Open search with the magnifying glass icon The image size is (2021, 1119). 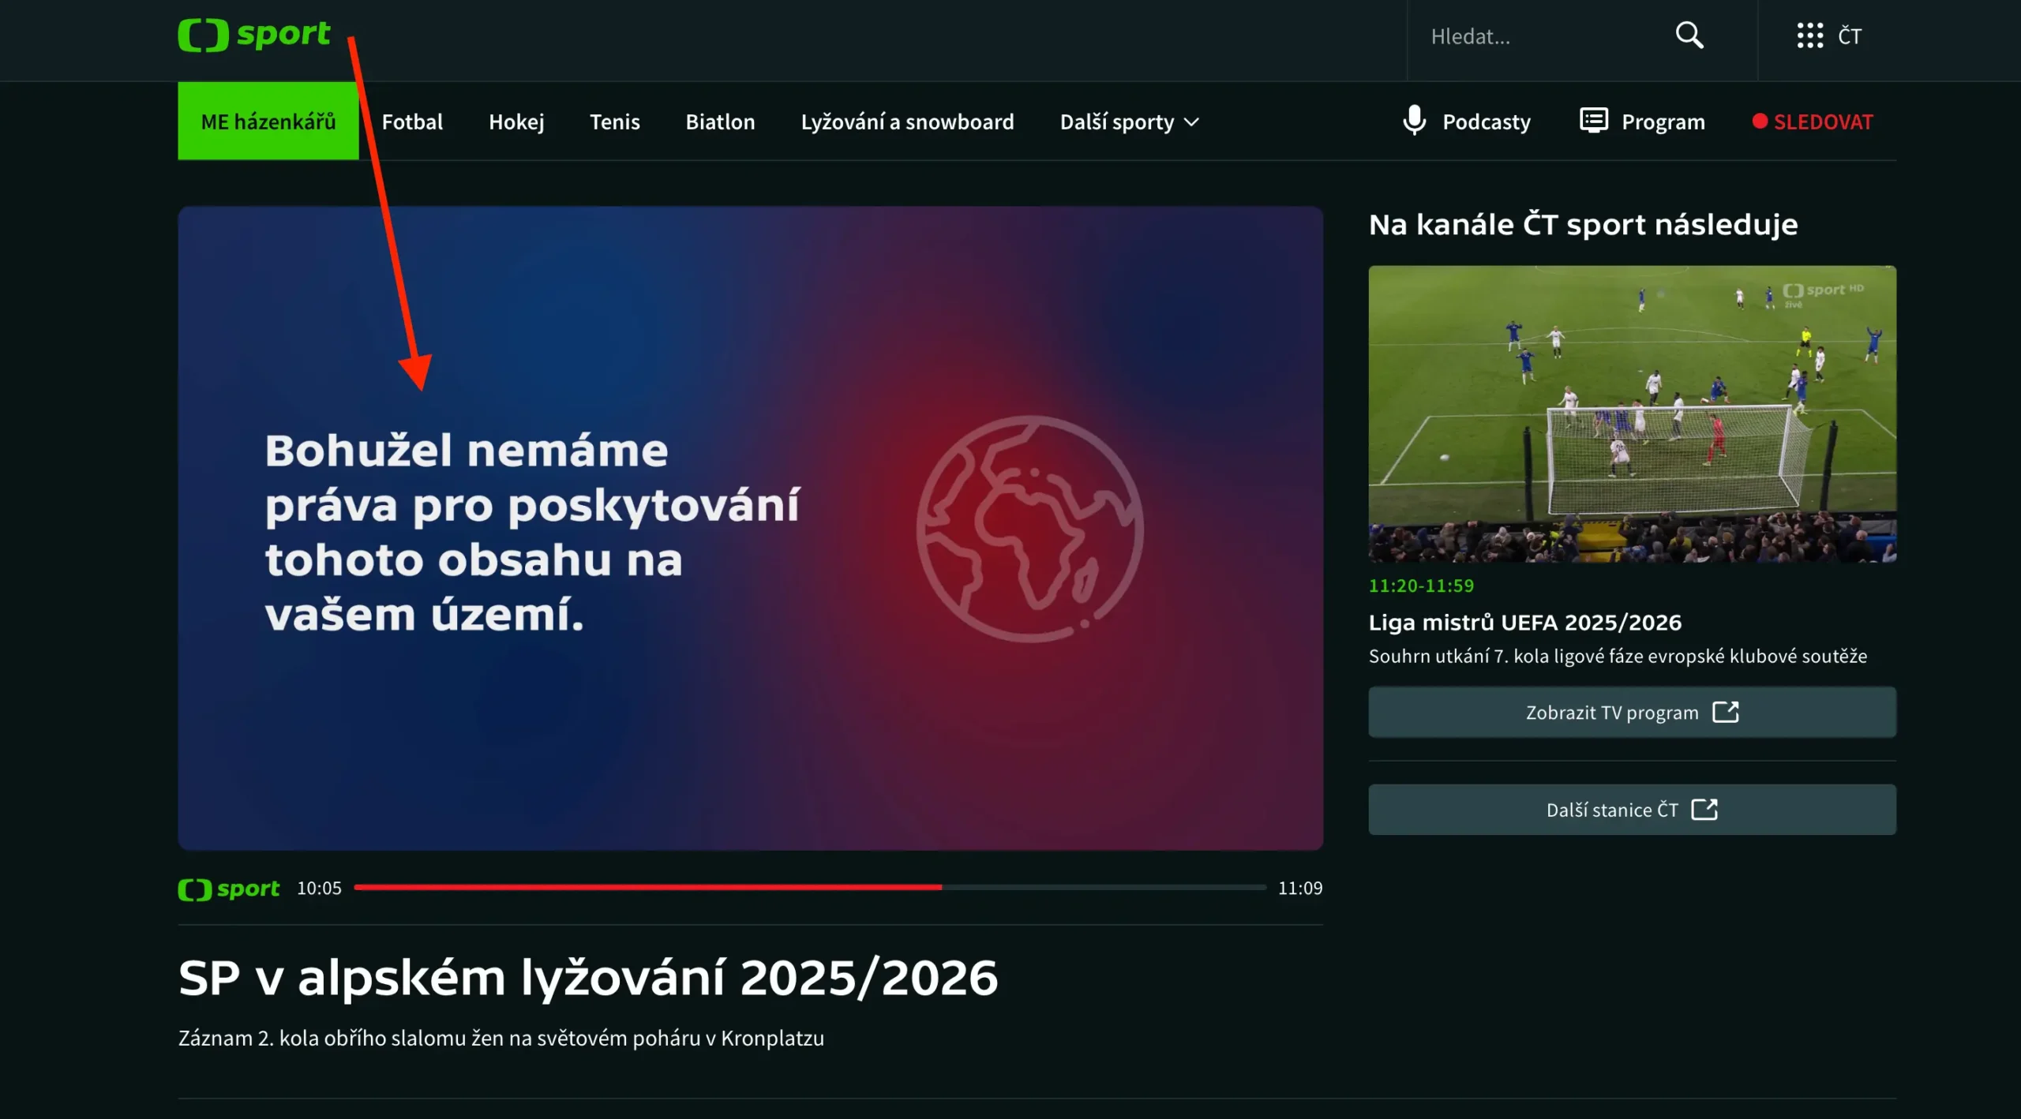click(1689, 36)
